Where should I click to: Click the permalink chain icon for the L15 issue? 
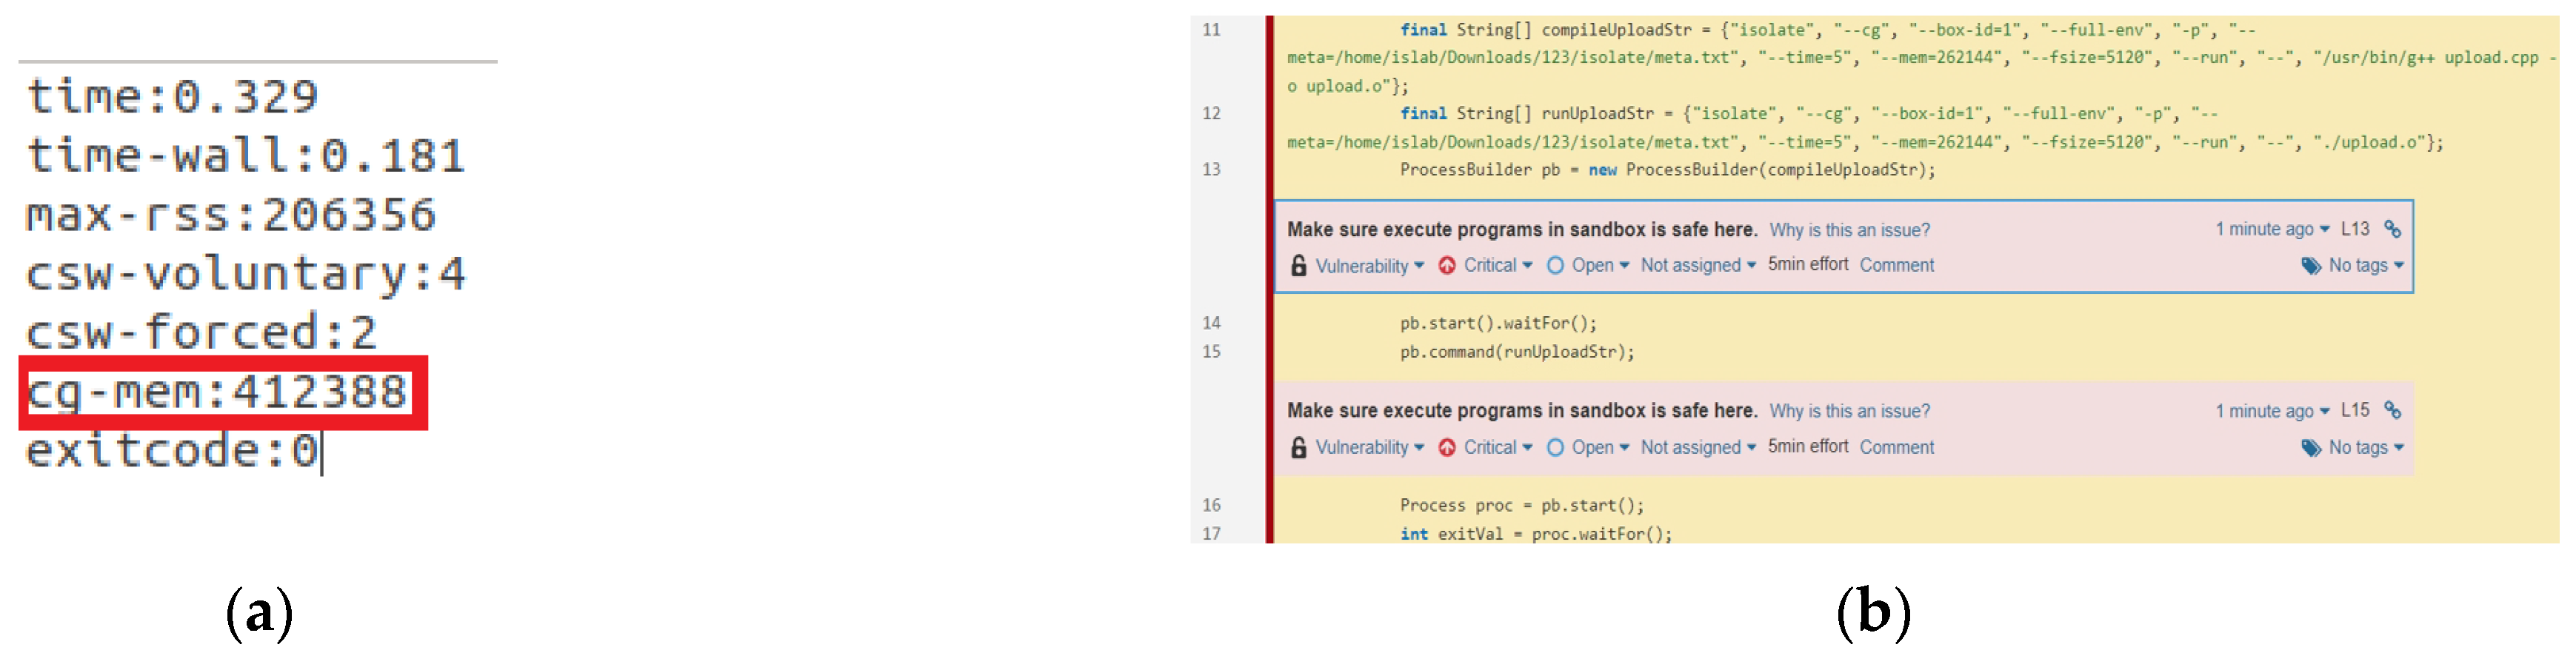point(2392,410)
